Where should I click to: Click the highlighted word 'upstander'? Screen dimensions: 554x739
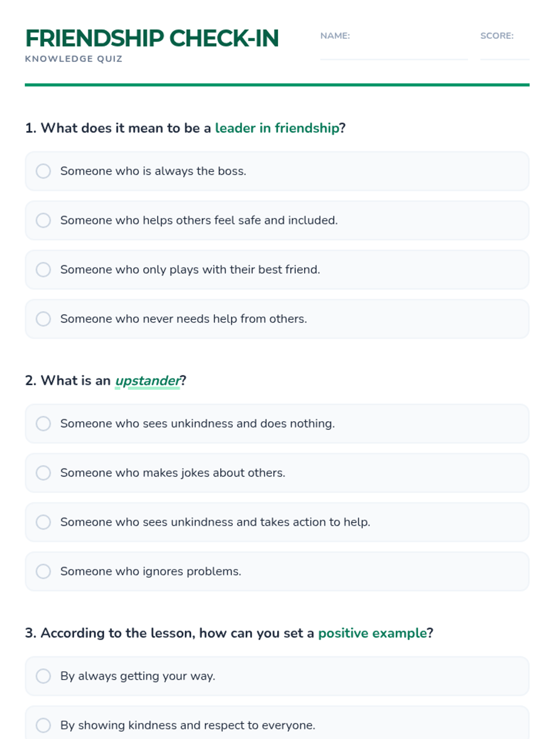148,381
